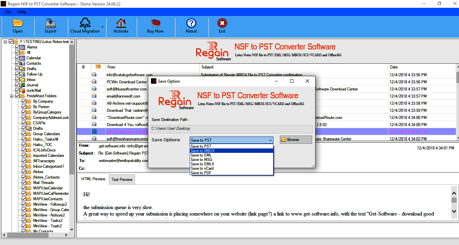The height and width of the screenshot is (245, 459).
Task: Click the Export toolbar icon
Action: click(51, 23)
